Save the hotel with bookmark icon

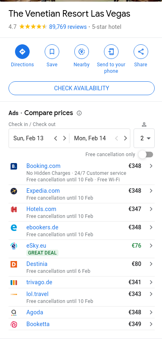(x=52, y=52)
